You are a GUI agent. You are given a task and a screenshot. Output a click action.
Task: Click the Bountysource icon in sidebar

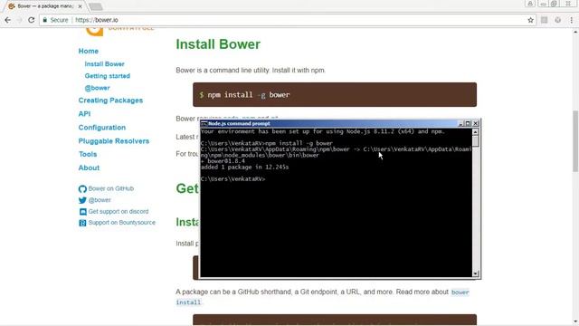click(x=82, y=223)
